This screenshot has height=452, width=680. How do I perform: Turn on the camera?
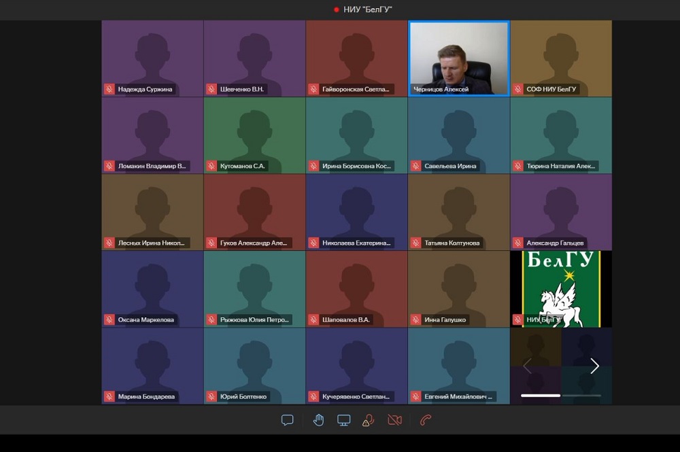[x=394, y=420]
